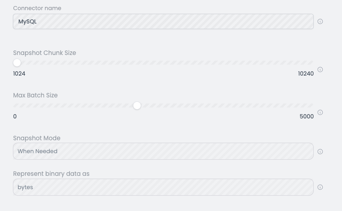The width and height of the screenshot is (342, 211).
Task: Click the Represent binary data as label
Action: click(51, 174)
